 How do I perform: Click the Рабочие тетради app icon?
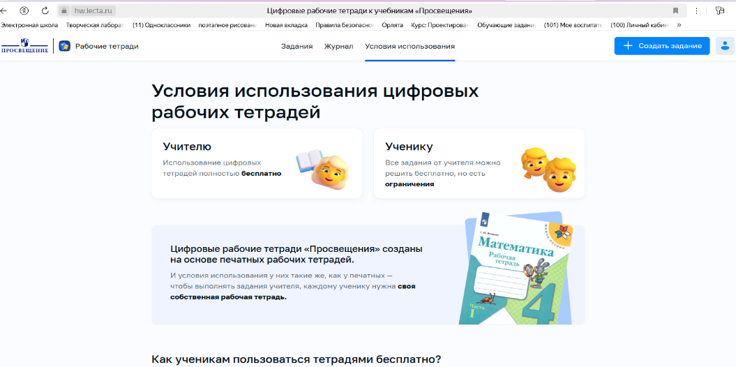point(65,46)
